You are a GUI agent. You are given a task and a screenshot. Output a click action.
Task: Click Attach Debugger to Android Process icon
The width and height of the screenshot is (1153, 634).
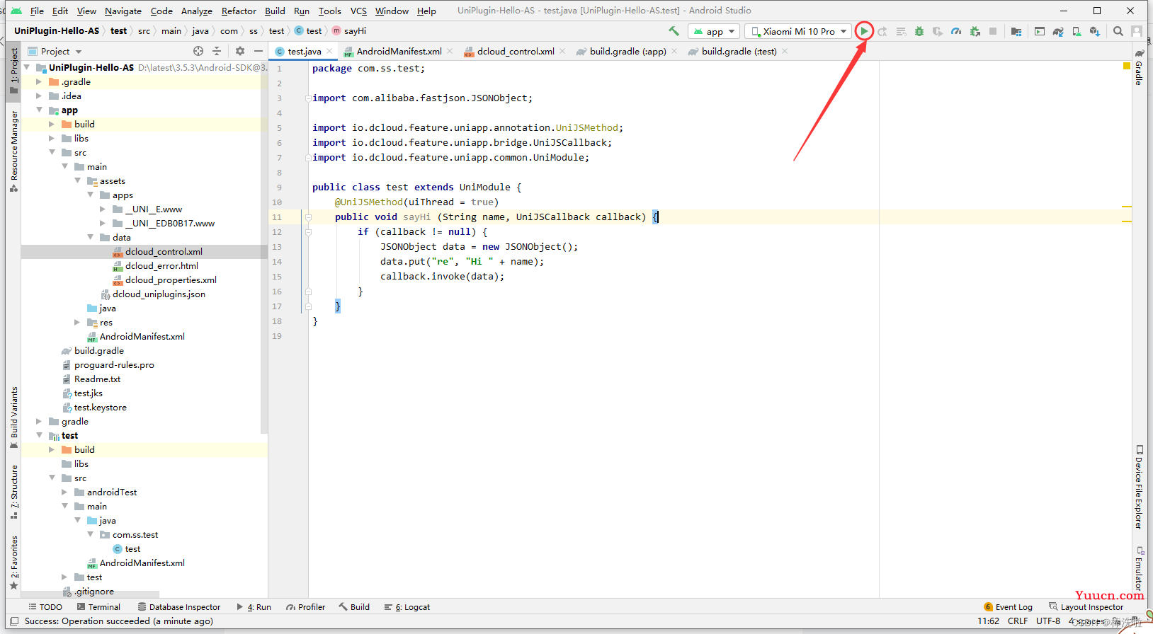(x=975, y=31)
